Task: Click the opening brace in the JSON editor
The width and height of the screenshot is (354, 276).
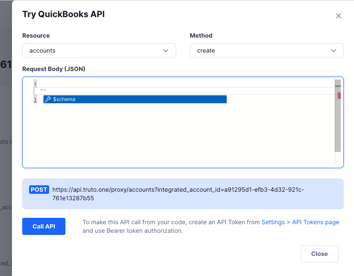Action: point(35,83)
